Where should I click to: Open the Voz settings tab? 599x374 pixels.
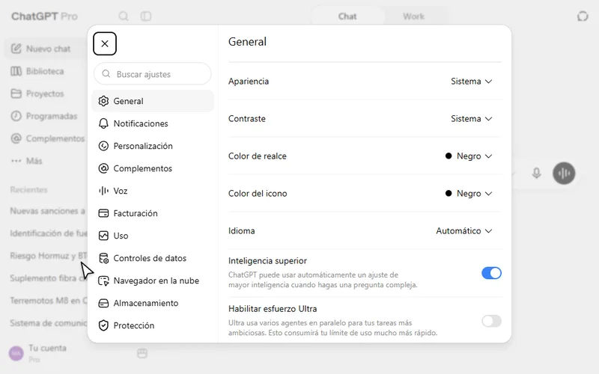(153, 191)
